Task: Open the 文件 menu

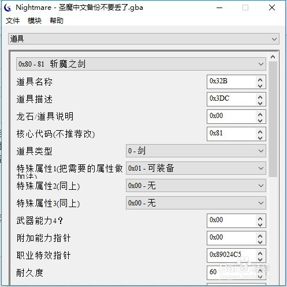Action: [13, 20]
